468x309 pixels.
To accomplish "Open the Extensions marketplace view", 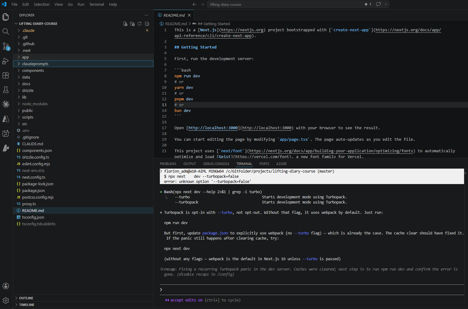I will [x=5, y=76].
